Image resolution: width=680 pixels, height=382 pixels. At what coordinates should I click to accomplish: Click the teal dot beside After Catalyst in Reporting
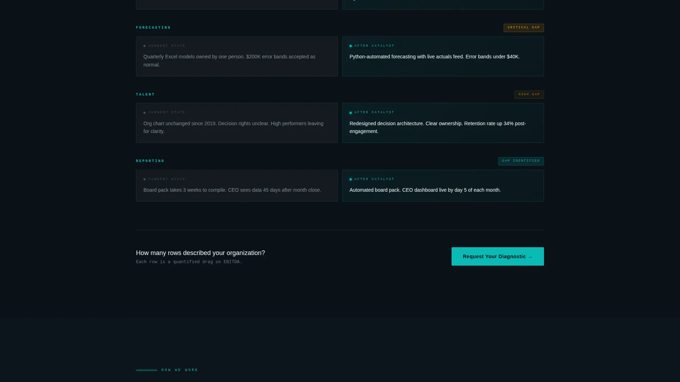(x=351, y=179)
